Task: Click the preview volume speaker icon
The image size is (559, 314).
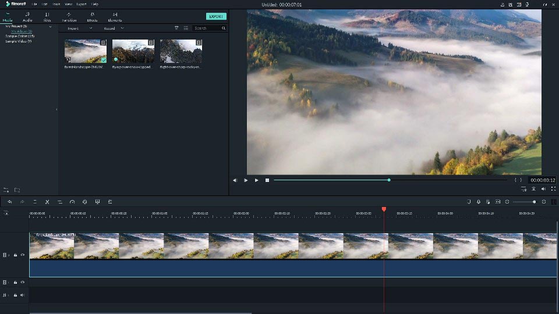Action: pos(543,189)
